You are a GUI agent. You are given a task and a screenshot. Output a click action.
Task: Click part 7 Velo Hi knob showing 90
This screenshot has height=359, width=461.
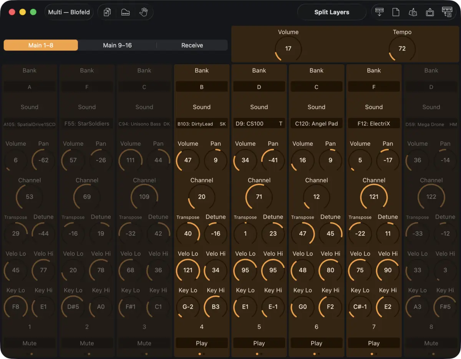coord(388,270)
